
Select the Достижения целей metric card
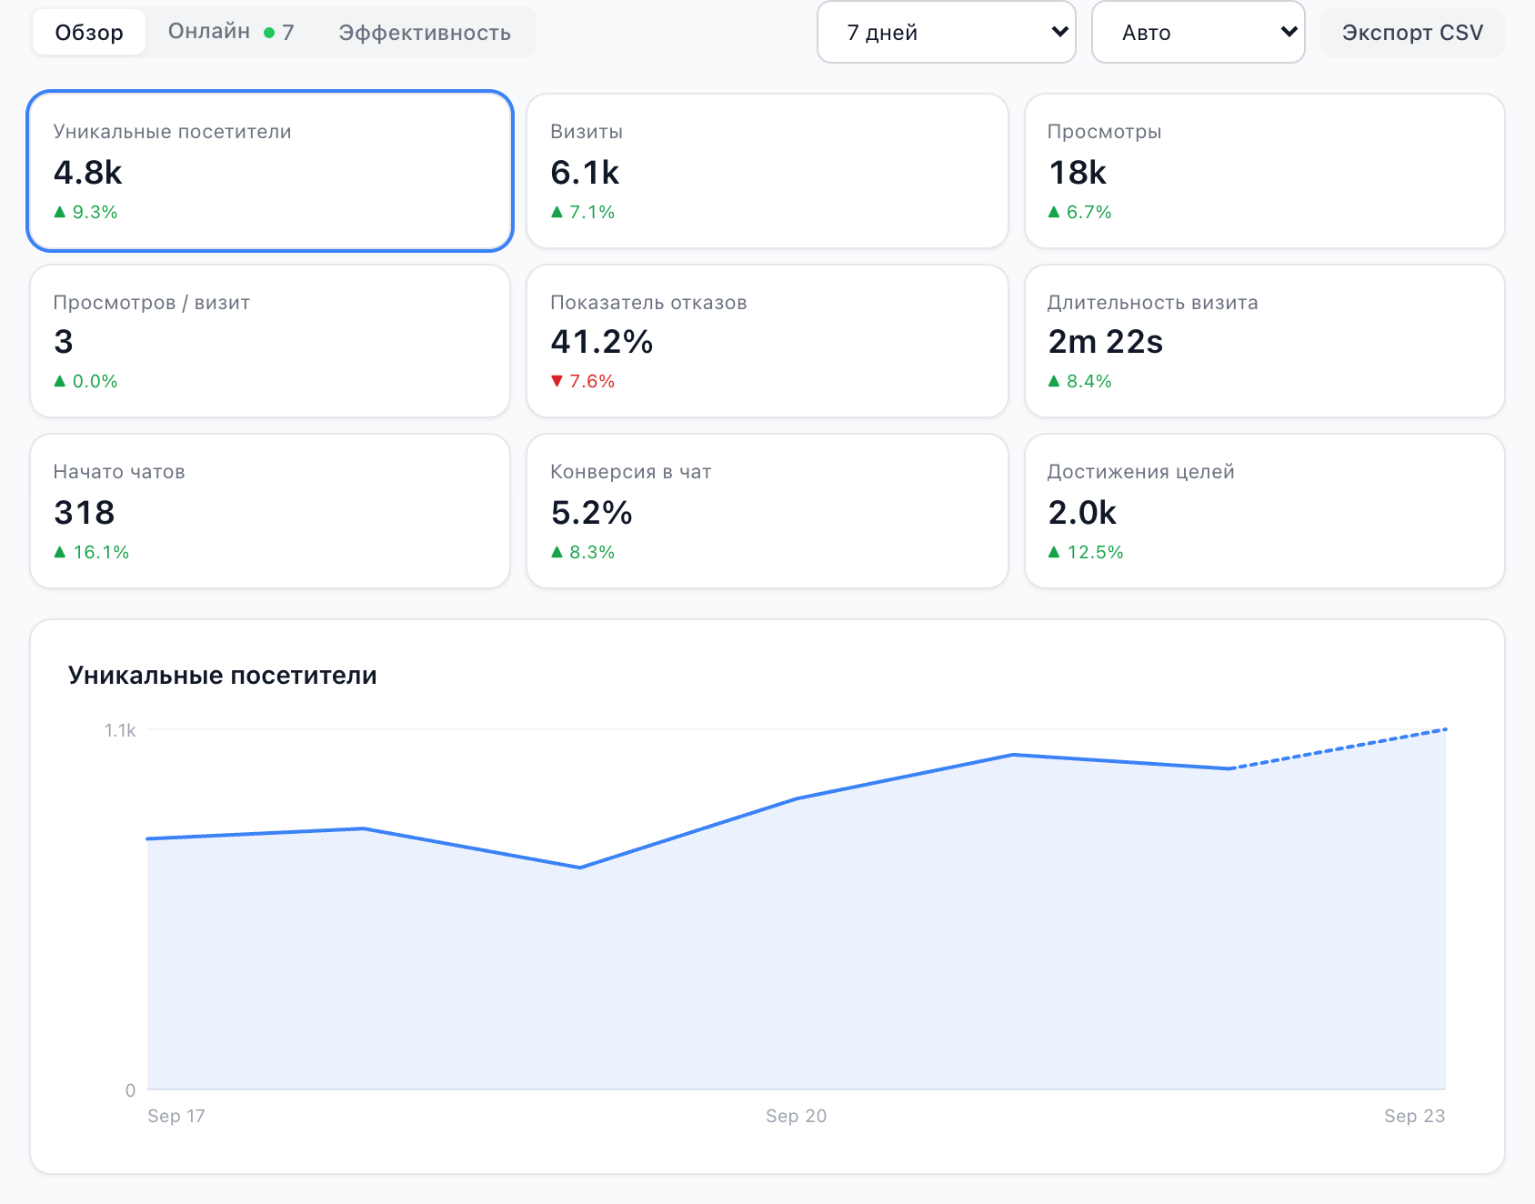click(x=1265, y=511)
